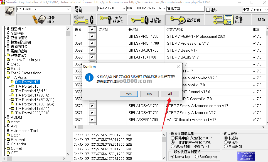The image size is (268, 162).
Task: Toggle the select-all header checkbox
Action: [92, 29]
